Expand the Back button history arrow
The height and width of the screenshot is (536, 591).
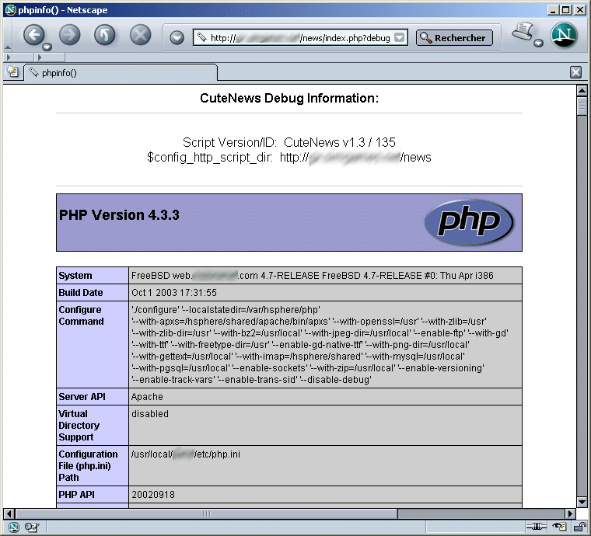pyautogui.click(x=47, y=47)
